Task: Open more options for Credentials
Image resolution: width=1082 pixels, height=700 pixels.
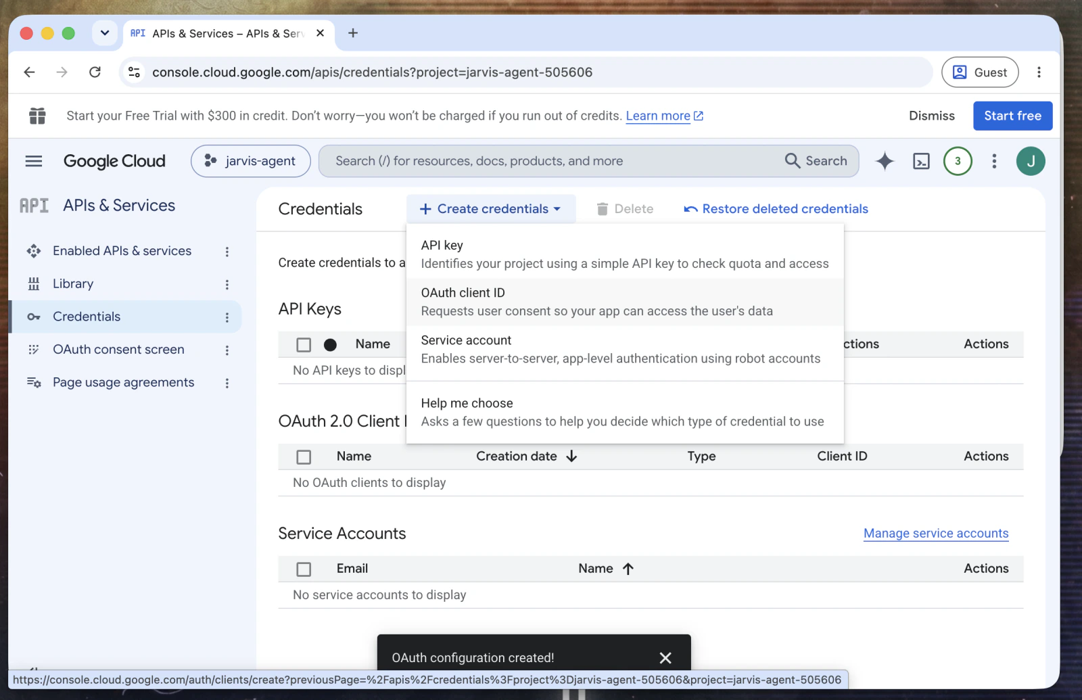Action: 227,317
